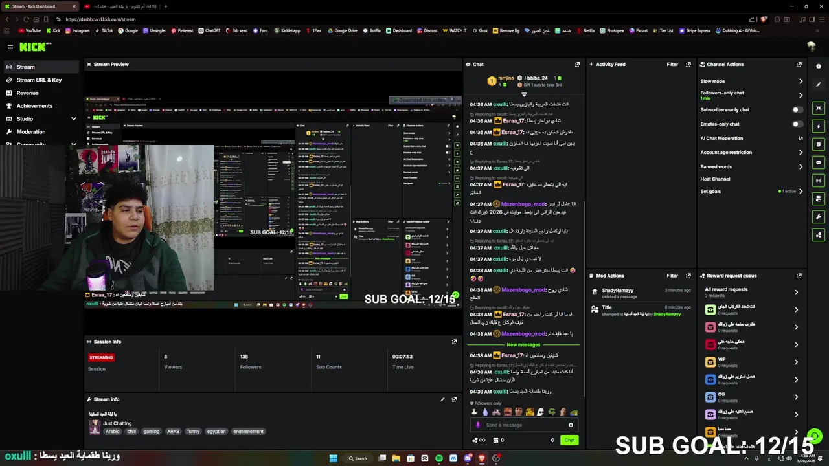The width and height of the screenshot is (829, 466).
Task: Click the Kick logo
Action: [35, 47]
